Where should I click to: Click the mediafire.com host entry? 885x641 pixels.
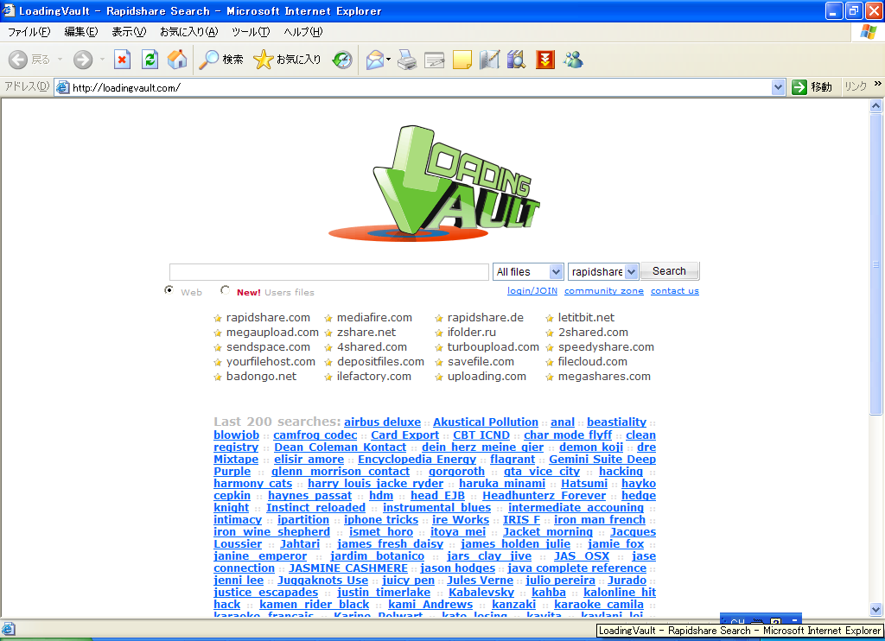click(374, 318)
